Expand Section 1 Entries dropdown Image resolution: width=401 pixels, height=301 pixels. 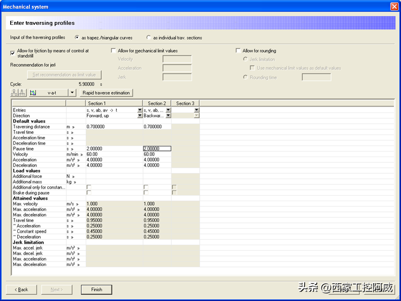coord(139,110)
